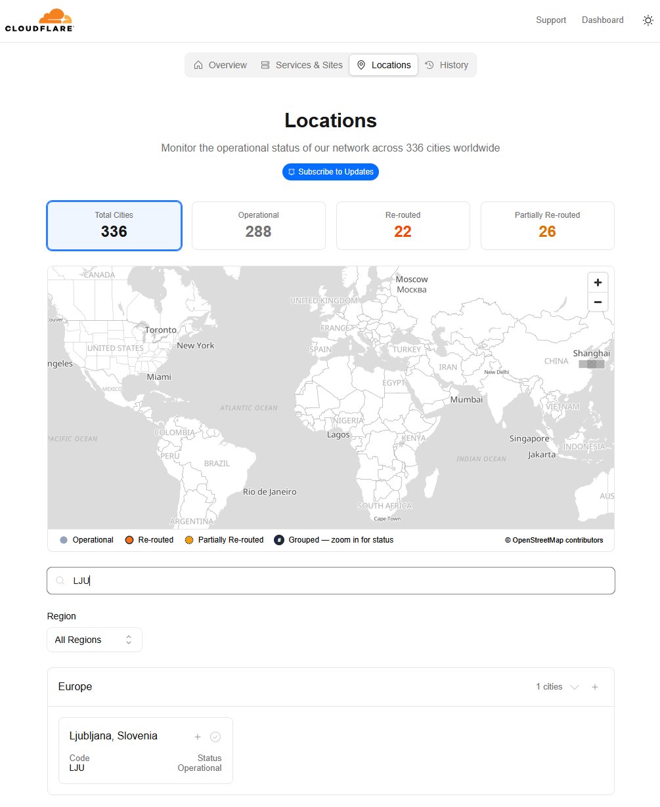660x807 pixels.
Task: Click the Cloudflare logo
Action: [39, 20]
